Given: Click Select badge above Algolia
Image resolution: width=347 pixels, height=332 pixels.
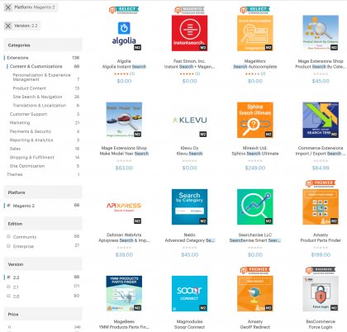Looking at the screenshot, I should click(124, 10).
